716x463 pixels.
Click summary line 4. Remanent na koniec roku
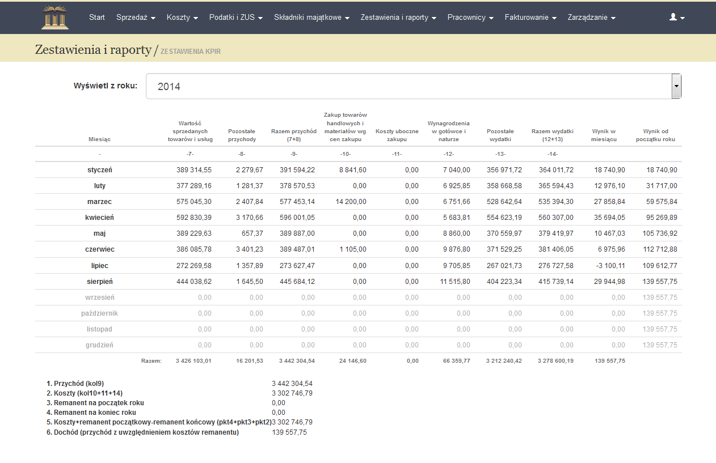91,413
